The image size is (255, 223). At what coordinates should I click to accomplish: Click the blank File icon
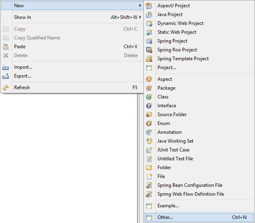(x=149, y=176)
